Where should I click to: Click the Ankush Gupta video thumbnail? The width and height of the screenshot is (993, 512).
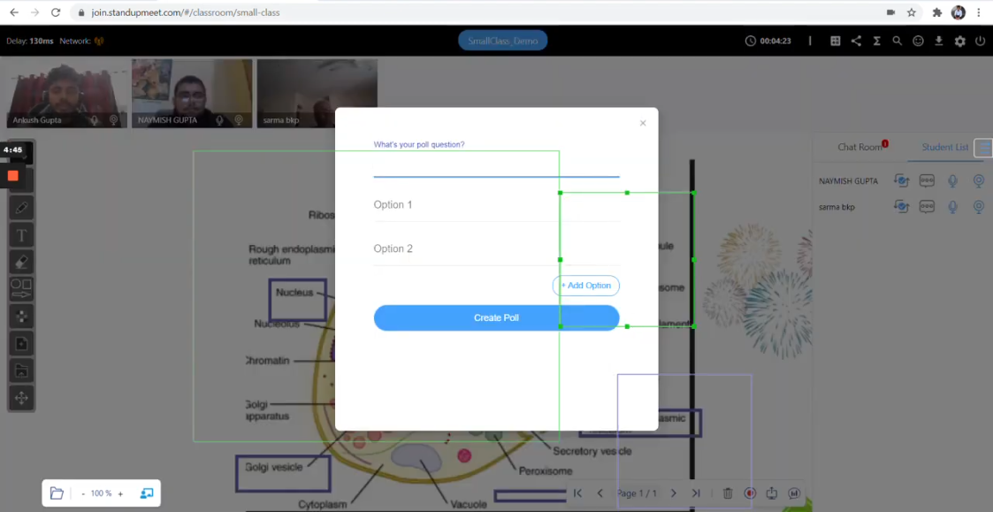(x=66, y=93)
